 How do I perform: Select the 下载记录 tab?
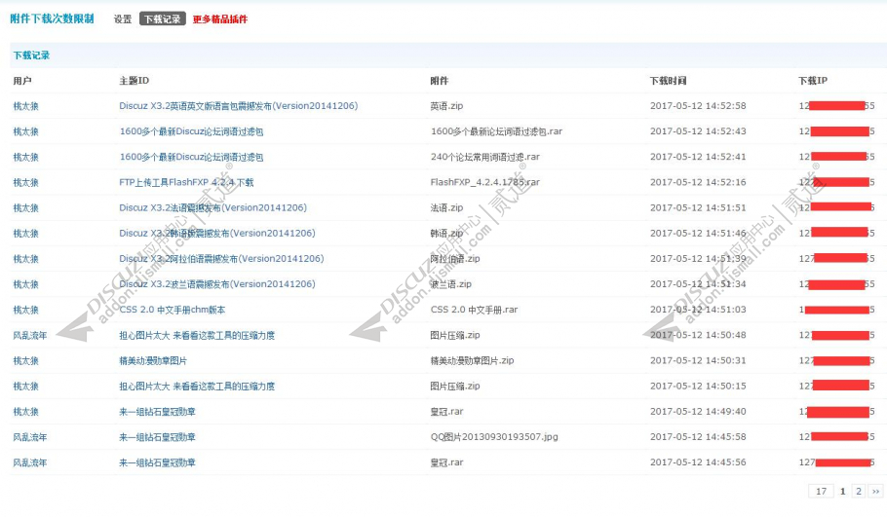[x=163, y=19]
